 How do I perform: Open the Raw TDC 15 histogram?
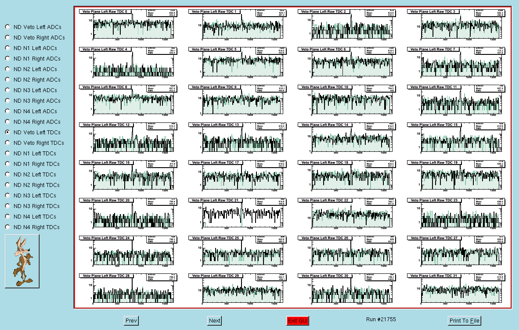coord(456,139)
